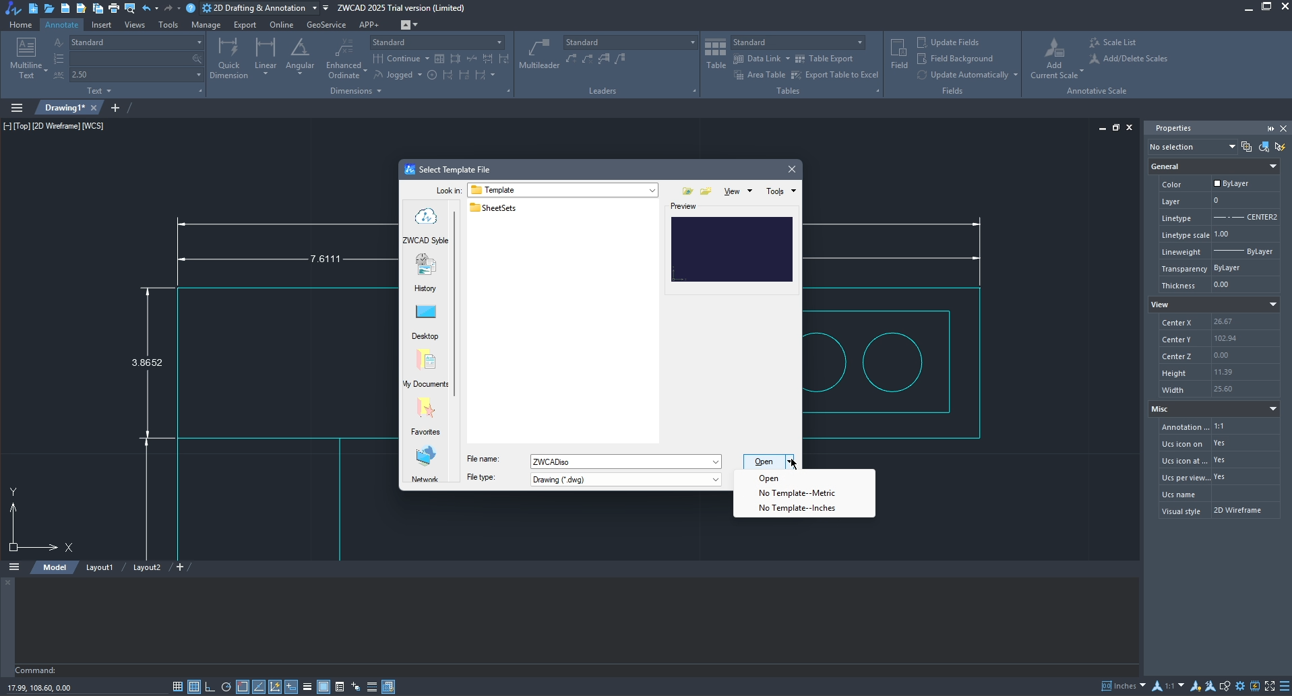Click the Plot printer icon in quick access toolbar
This screenshot has height=696, width=1292.
114,8
